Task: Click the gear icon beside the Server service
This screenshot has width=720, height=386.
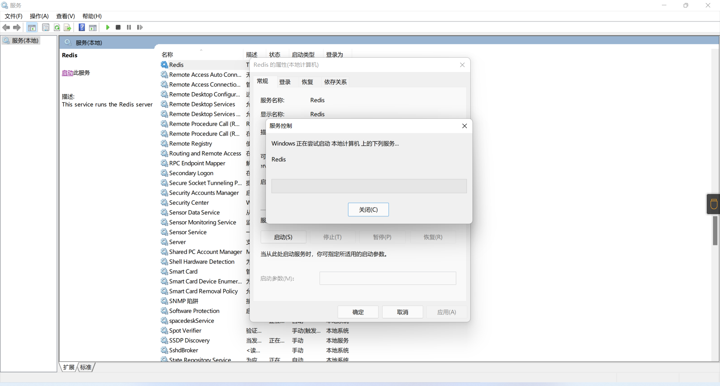Action: [164, 242]
